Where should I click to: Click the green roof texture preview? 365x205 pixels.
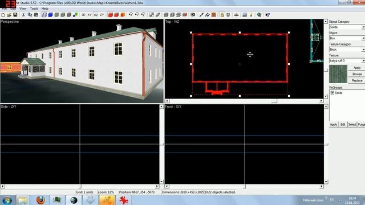click(338, 74)
